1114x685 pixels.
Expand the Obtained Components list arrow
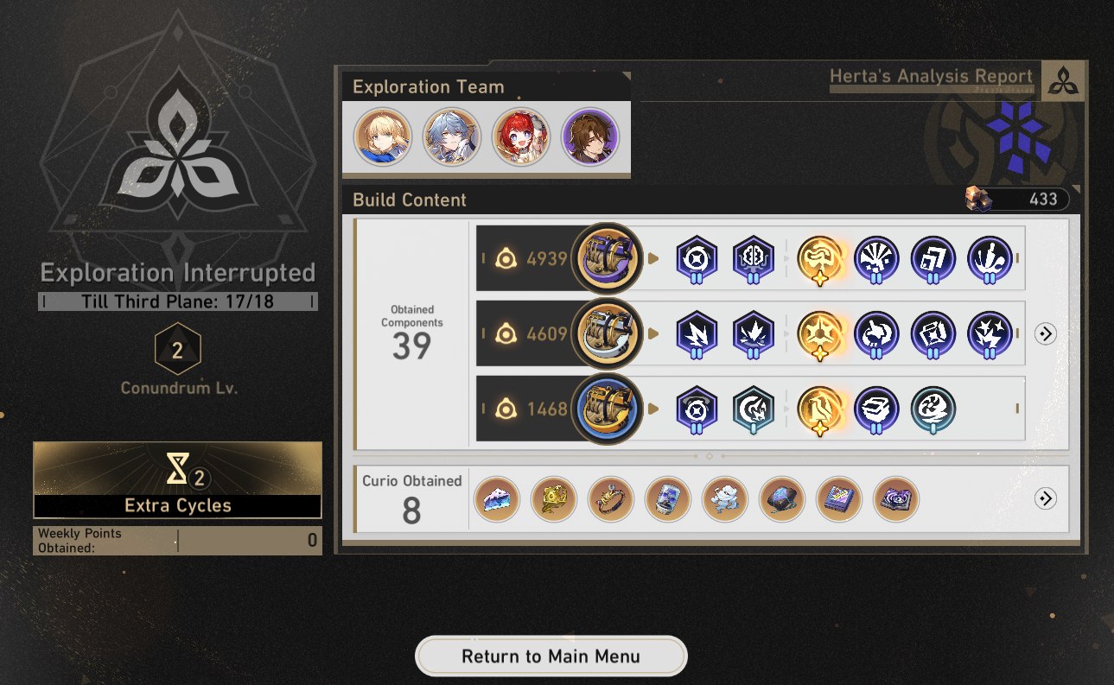point(1046,333)
